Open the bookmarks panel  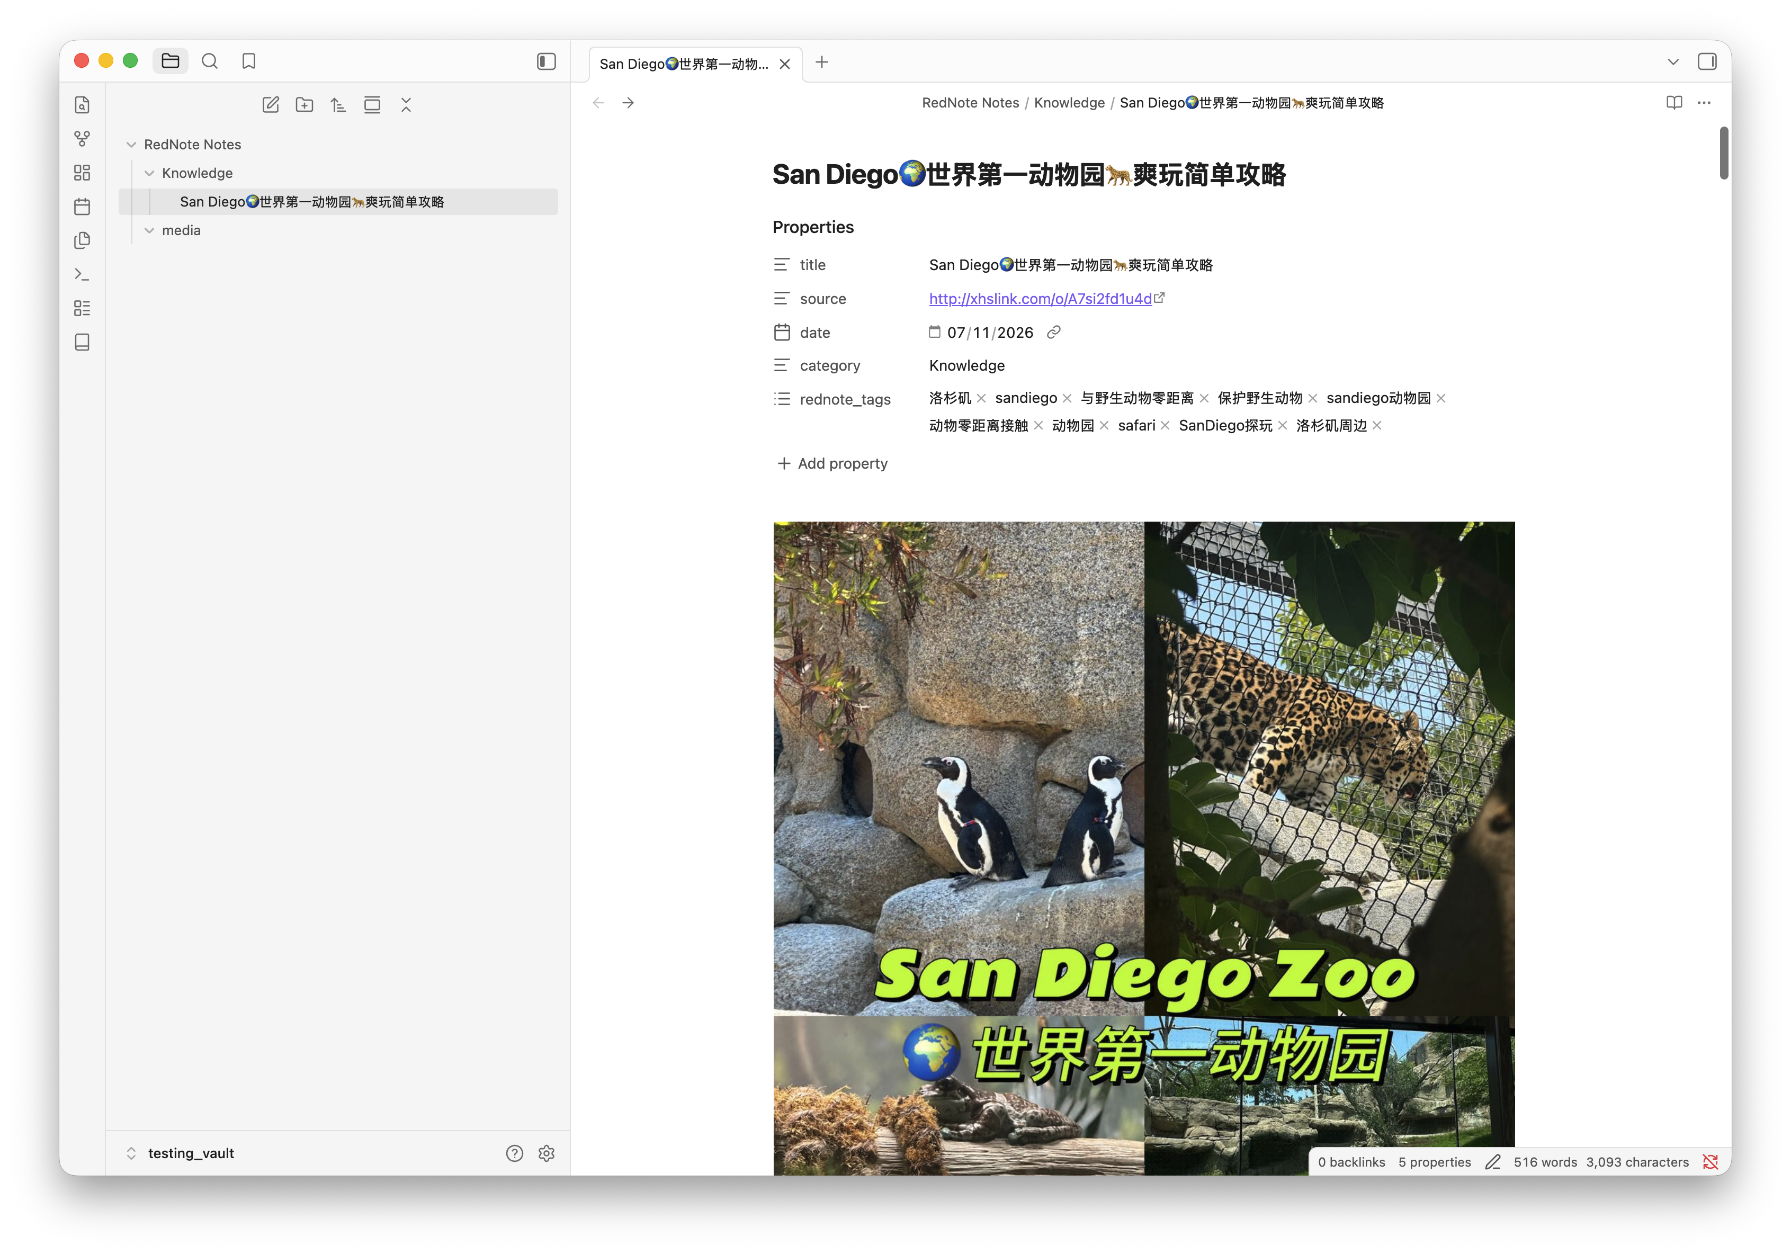click(249, 61)
